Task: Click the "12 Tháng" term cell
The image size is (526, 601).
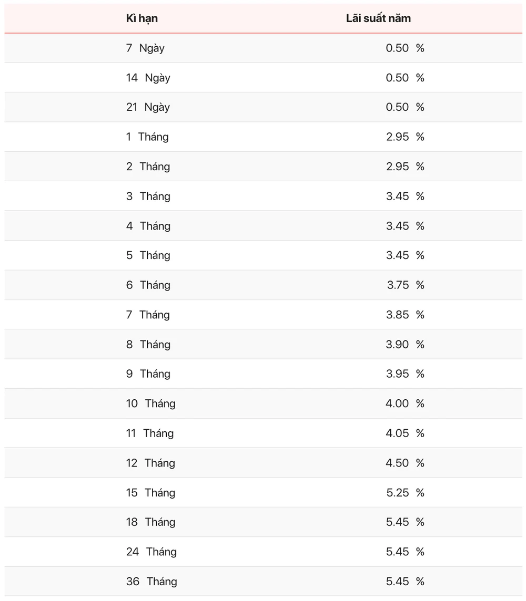Action: [150, 463]
